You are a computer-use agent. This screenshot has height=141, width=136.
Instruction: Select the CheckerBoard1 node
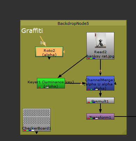pyautogui.click(x=37, y=120)
